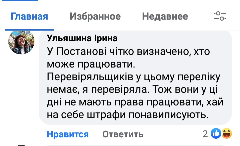Select the Недавнее tab

(165, 16)
